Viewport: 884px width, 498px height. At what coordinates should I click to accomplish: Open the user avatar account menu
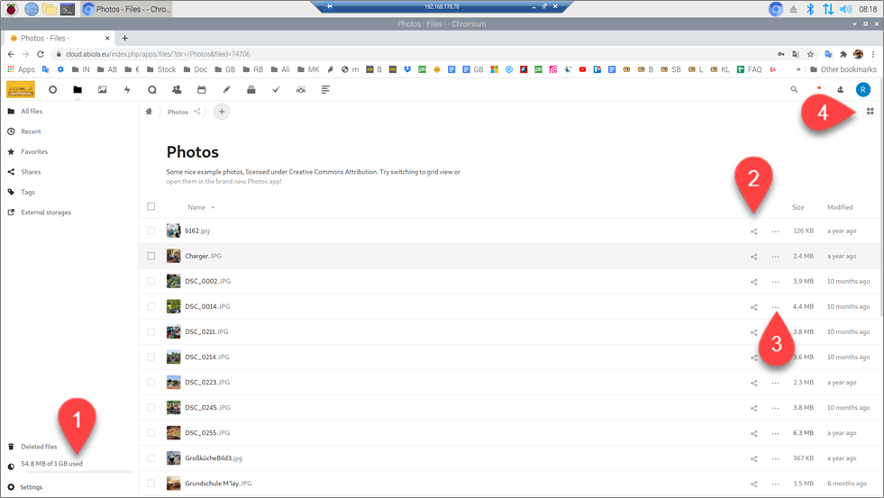tap(862, 90)
